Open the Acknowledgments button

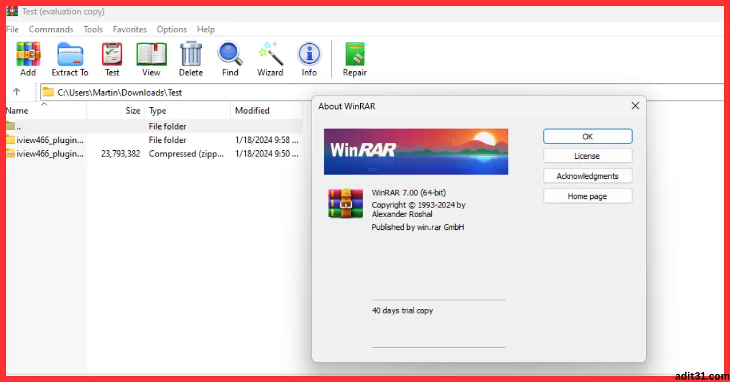pos(588,176)
